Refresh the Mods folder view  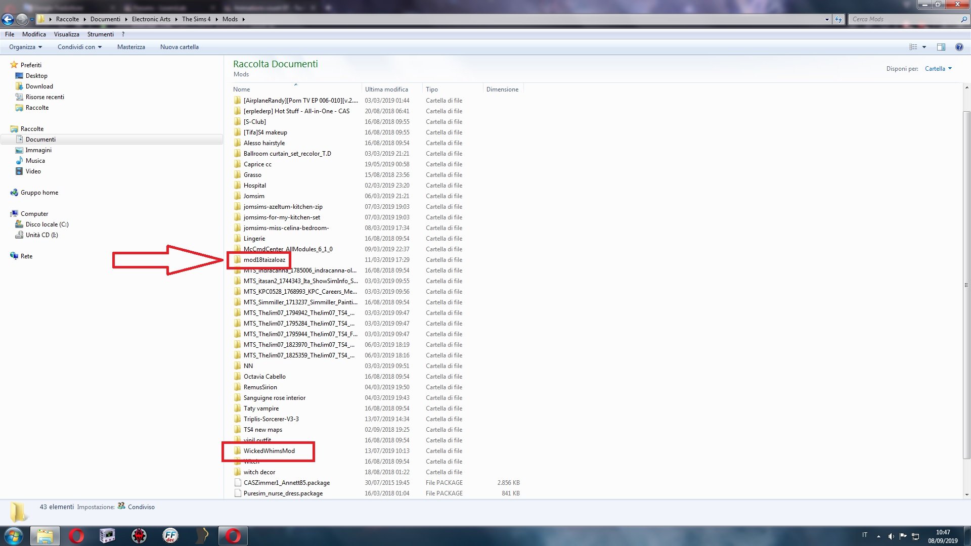coord(838,19)
